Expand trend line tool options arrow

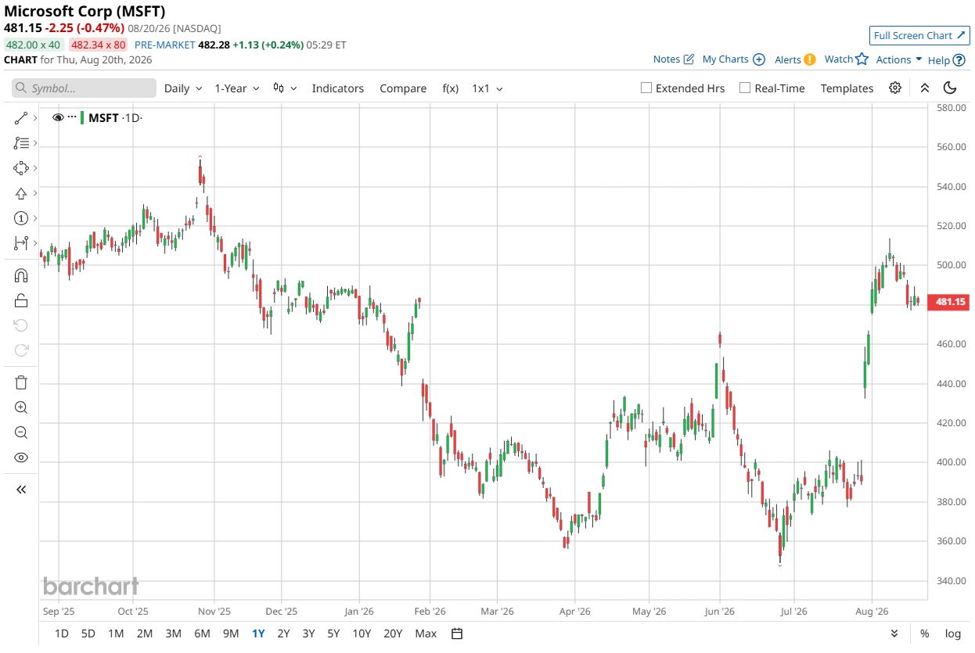pos(35,118)
